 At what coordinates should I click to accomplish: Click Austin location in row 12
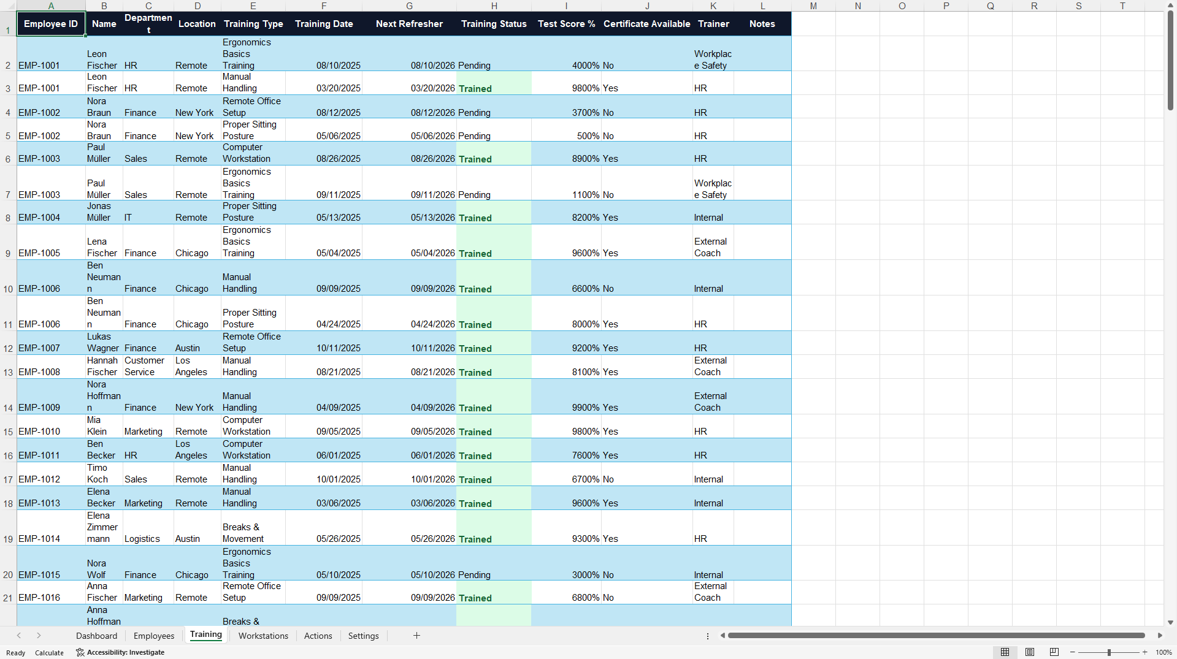[x=197, y=343]
